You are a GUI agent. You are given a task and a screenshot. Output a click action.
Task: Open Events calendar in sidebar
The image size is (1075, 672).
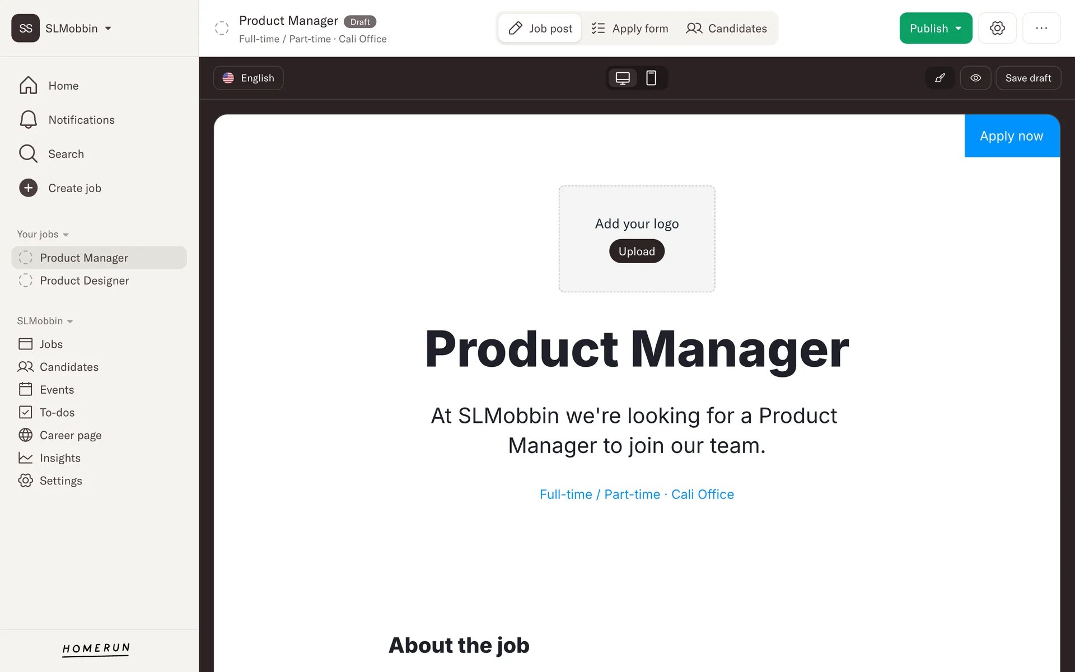[26, 389]
